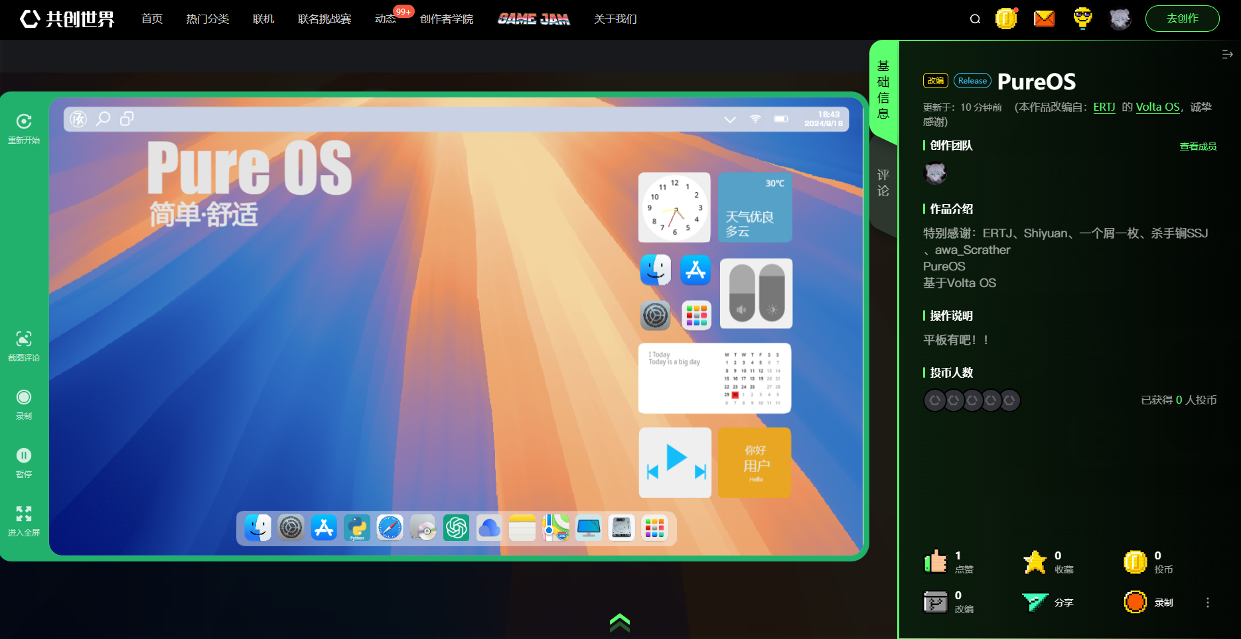Open the user avatar in top bar
Viewport: 1241px width, 639px height.
[x=1120, y=19]
